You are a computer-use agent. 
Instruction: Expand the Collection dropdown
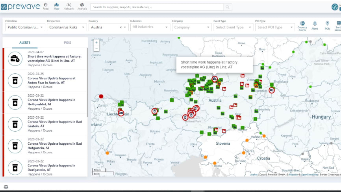coord(25,27)
